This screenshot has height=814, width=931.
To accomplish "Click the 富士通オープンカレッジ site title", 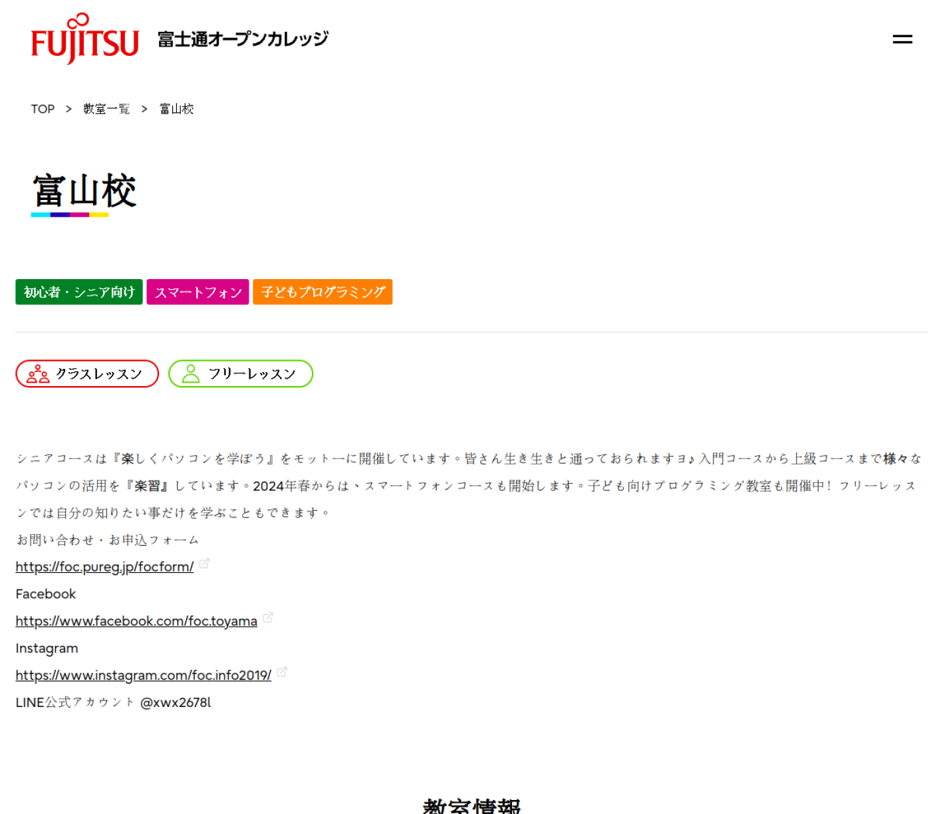I will [x=243, y=39].
